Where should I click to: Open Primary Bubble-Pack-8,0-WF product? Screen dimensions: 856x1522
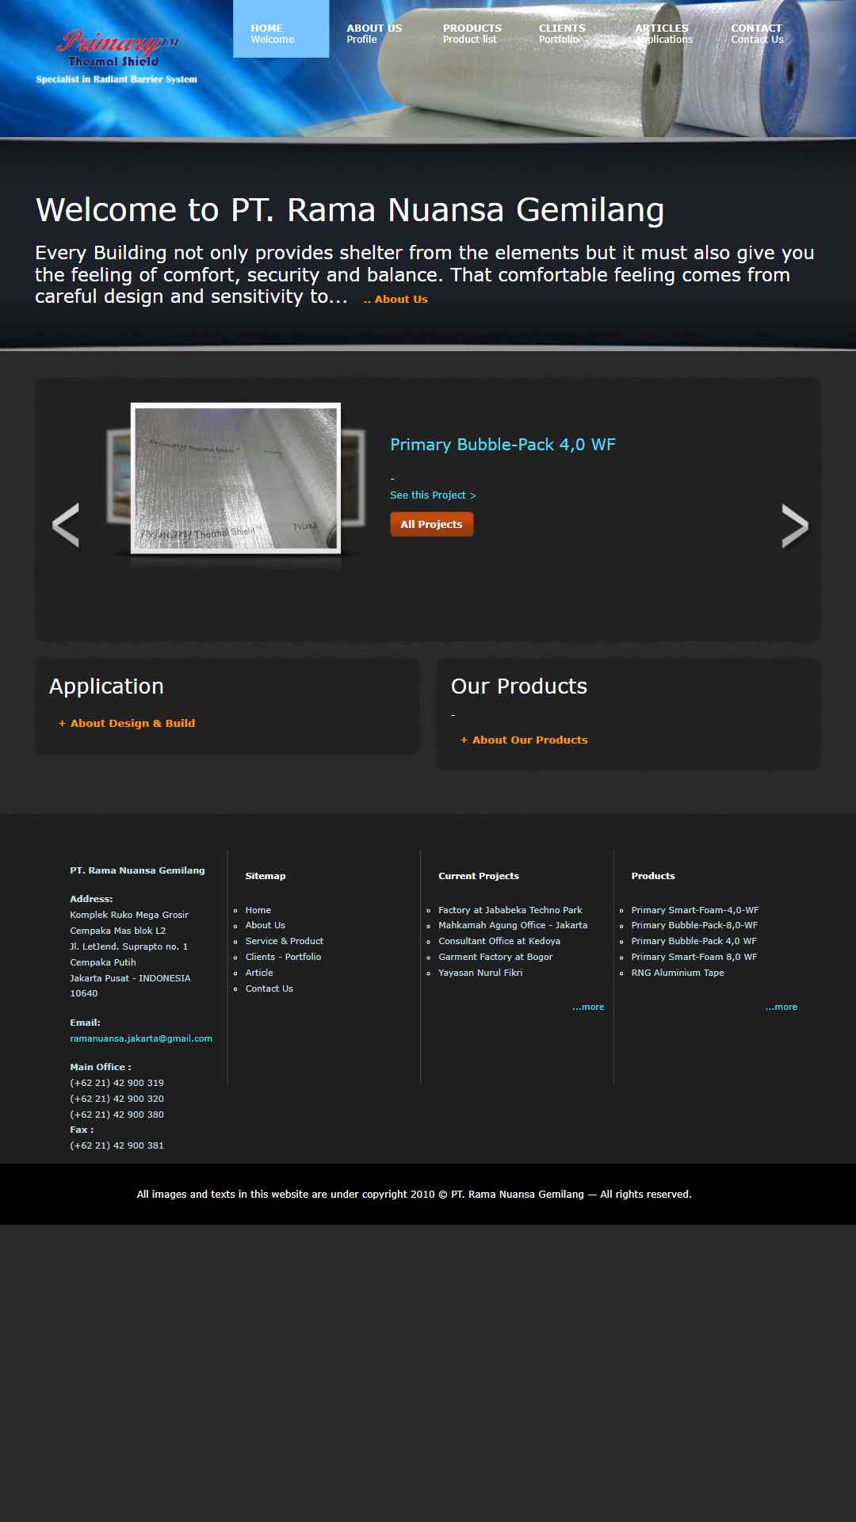pos(694,925)
